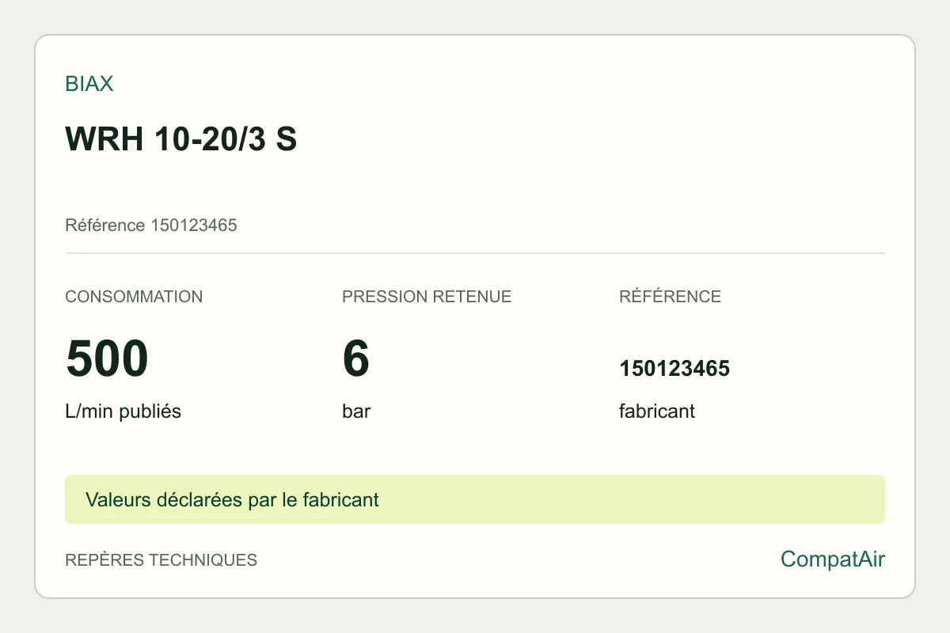Click the BIAX brand label
The image size is (950, 633).
pyautogui.click(x=89, y=84)
